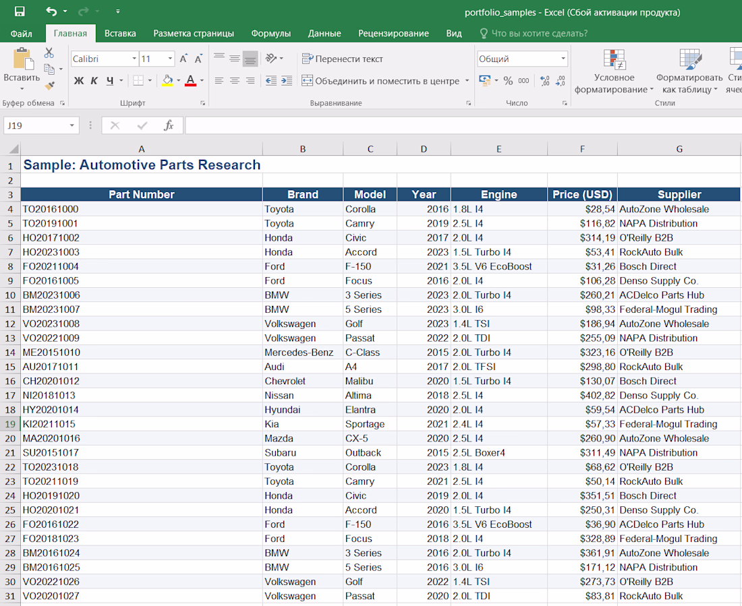Open the font color dropdown arrow
The height and width of the screenshot is (606, 742).
pyautogui.click(x=202, y=81)
